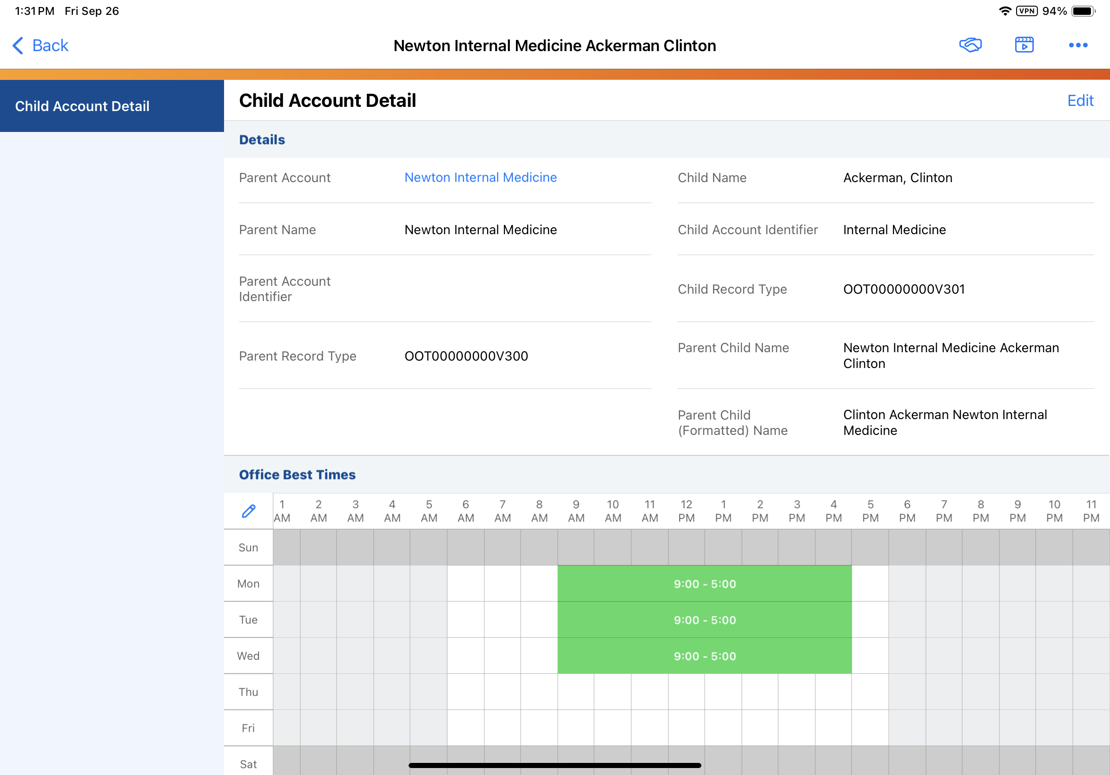Tap the VPN status badge
This screenshot has width=1110, height=775.
click(1026, 11)
